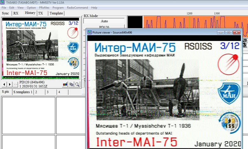Click the 1500 frequency marker on spectrum
Viewport: 248px width, 149px height.
(x=217, y=13)
